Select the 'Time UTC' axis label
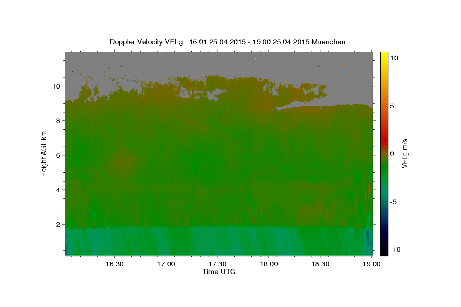 [x=219, y=272]
